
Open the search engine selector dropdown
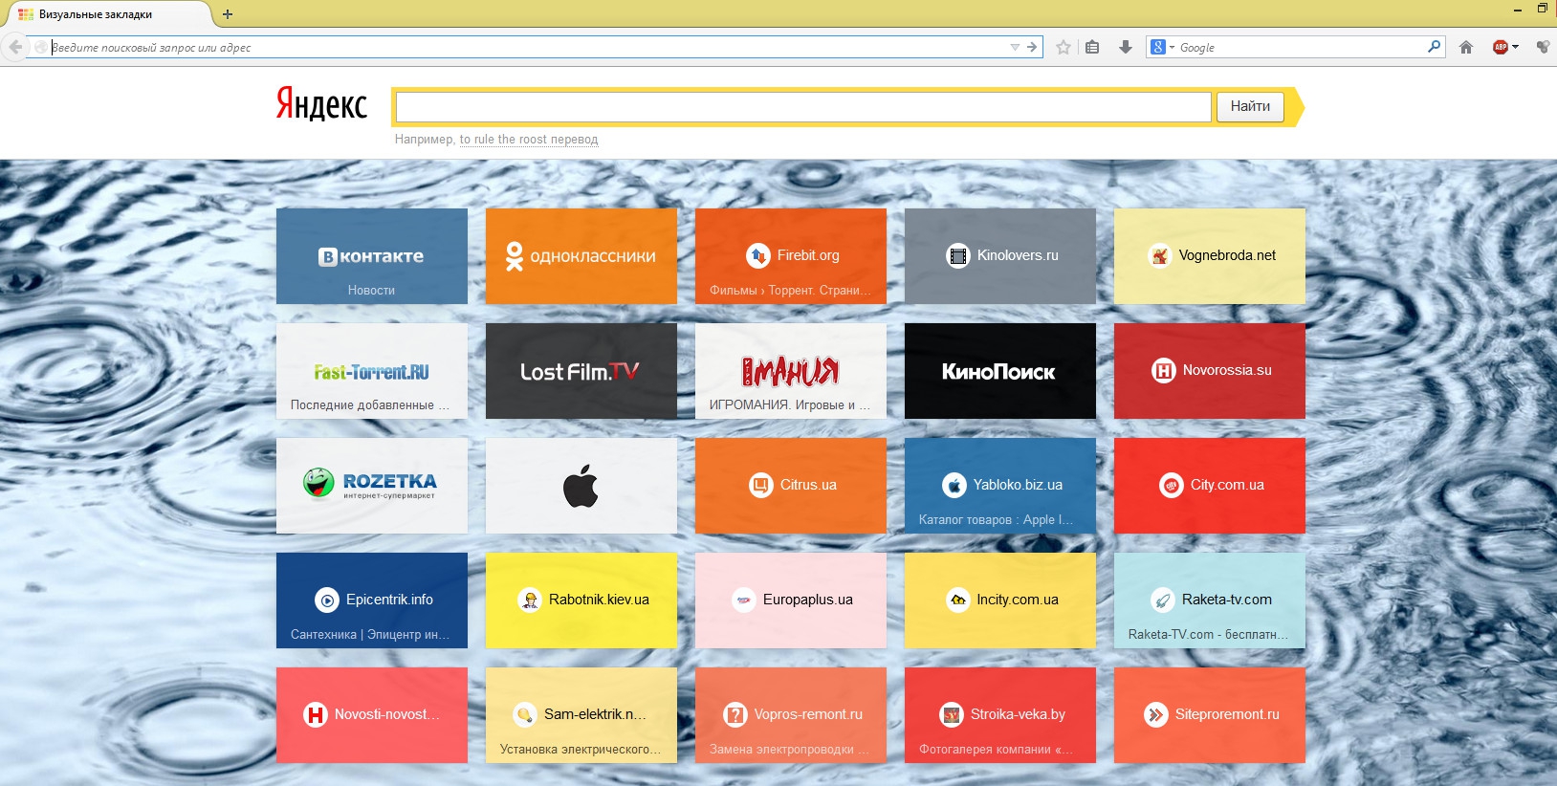tap(1162, 47)
